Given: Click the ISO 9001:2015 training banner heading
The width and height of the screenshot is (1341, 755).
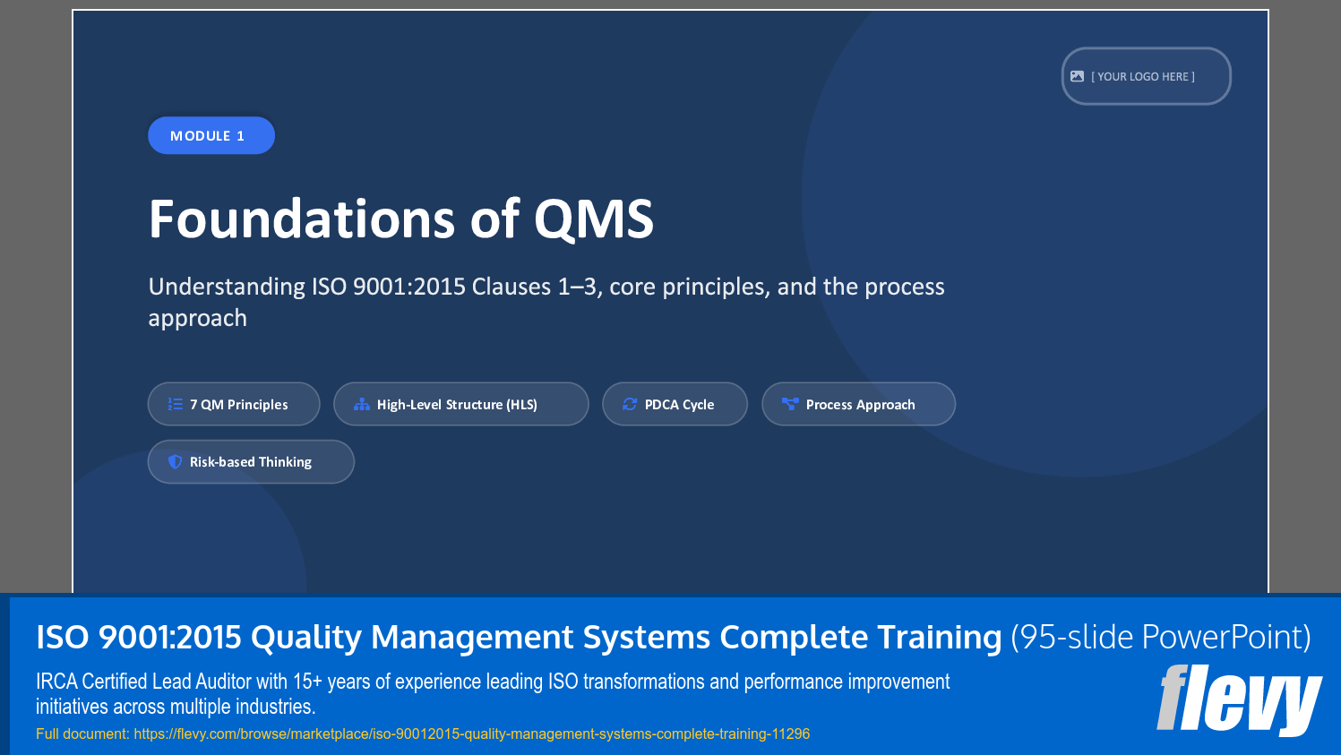Looking at the screenshot, I should 518,638.
